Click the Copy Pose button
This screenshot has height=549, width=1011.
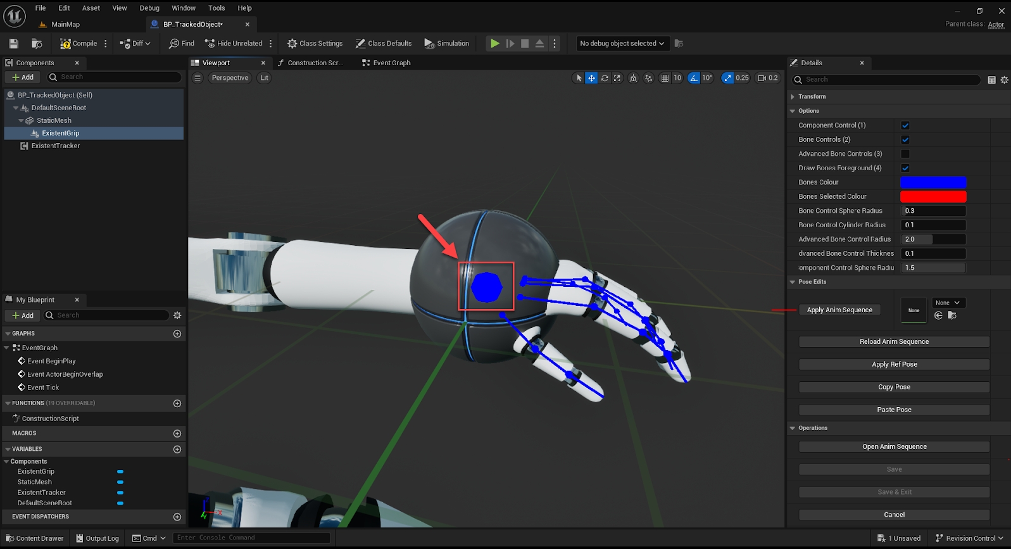click(x=894, y=388)
